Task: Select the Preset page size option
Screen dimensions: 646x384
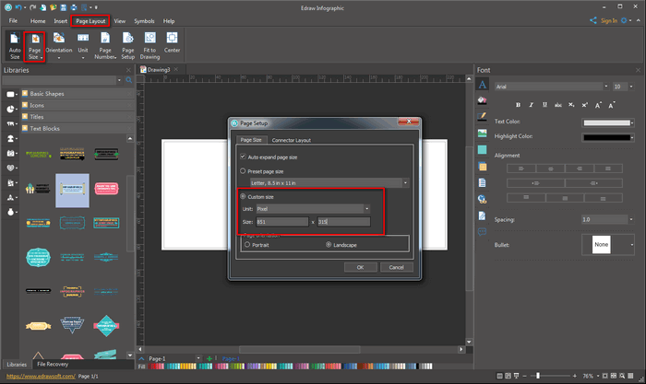Action: click(244, 170)
